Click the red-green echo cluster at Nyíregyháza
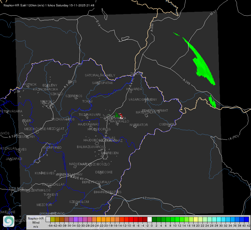 119,116
